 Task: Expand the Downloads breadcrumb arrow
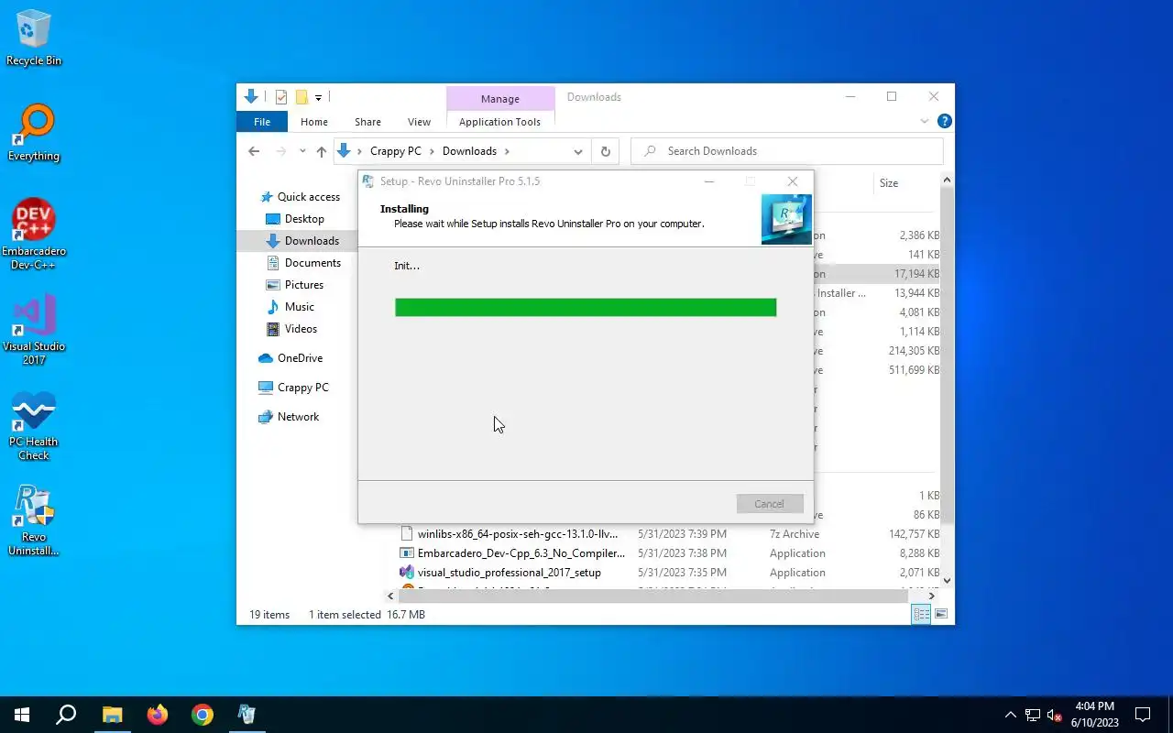(507, 151)
